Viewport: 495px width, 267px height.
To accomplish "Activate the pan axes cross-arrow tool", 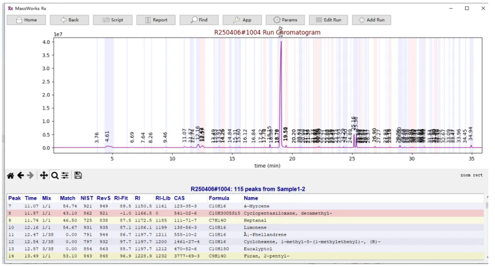I will point(44,176).
